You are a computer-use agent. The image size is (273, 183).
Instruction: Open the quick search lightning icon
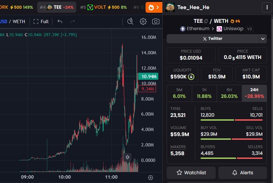click(x=130, y=21)
